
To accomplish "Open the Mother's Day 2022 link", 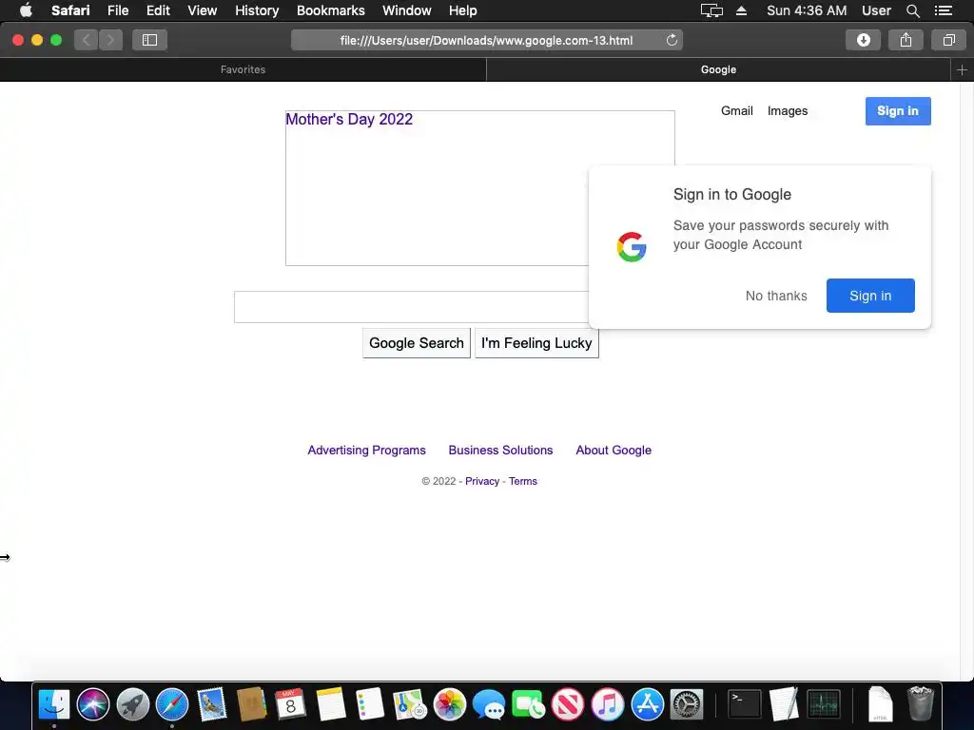I will (349, 119).
